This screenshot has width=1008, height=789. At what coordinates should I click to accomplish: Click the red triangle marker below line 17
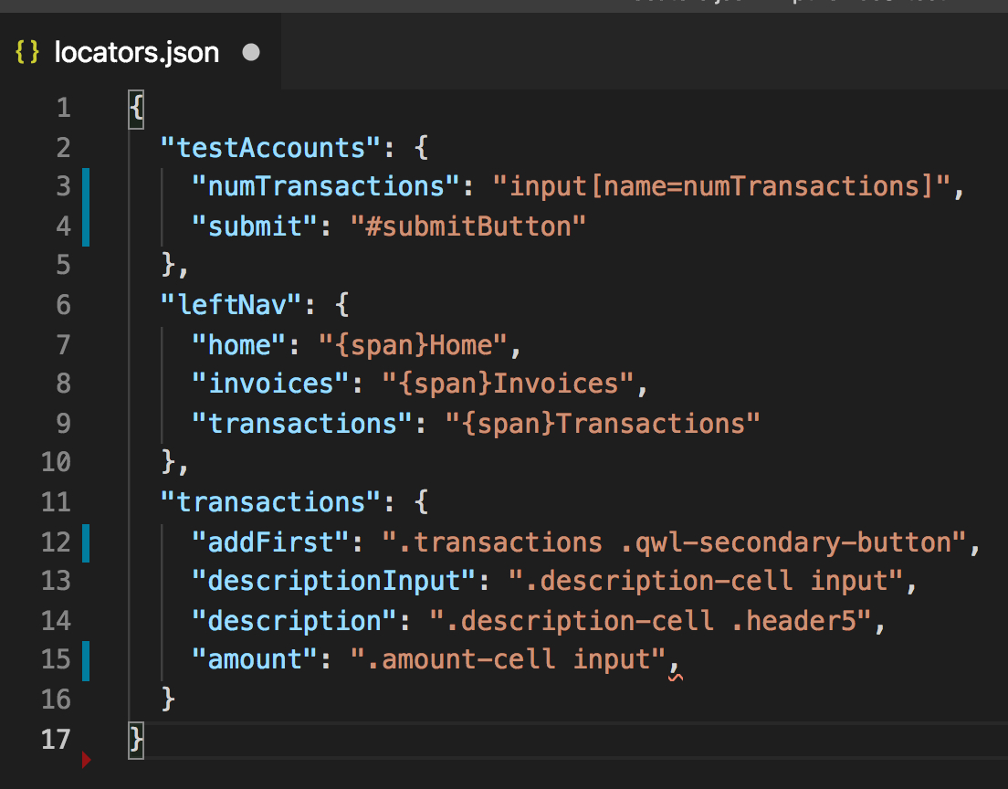[87, 759]
